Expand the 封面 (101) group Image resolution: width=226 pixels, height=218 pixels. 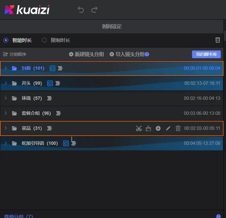pyautogui.click(x=5, y=68)
